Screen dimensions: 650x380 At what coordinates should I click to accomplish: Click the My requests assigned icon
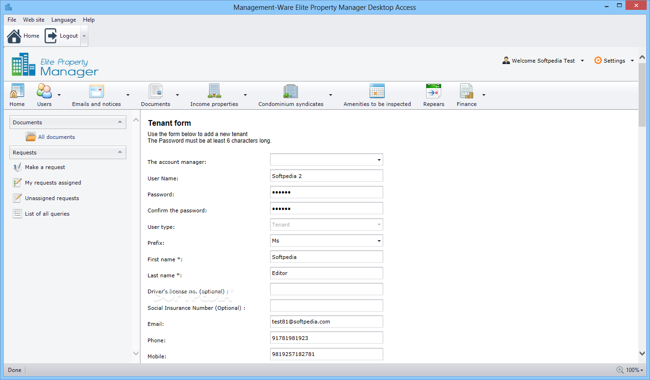(x=17, y=183)
